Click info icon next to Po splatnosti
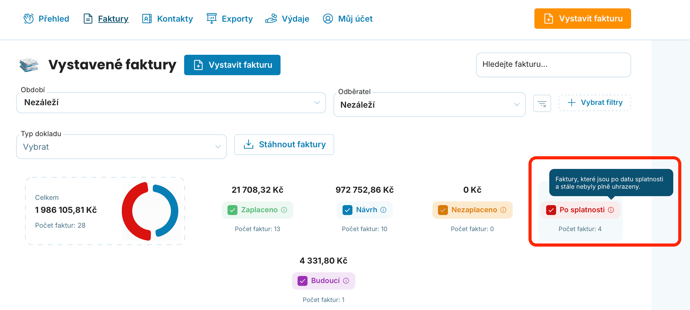 pos(611,210)
